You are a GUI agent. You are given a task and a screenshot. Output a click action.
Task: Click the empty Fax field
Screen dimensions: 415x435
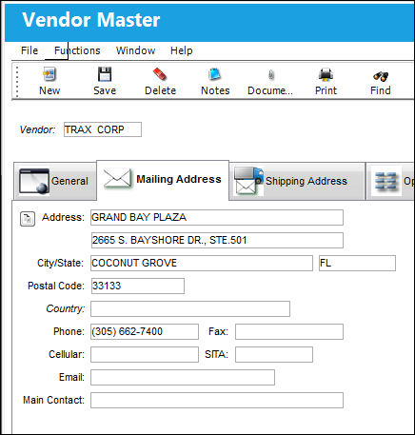click(x=289, y=331)
